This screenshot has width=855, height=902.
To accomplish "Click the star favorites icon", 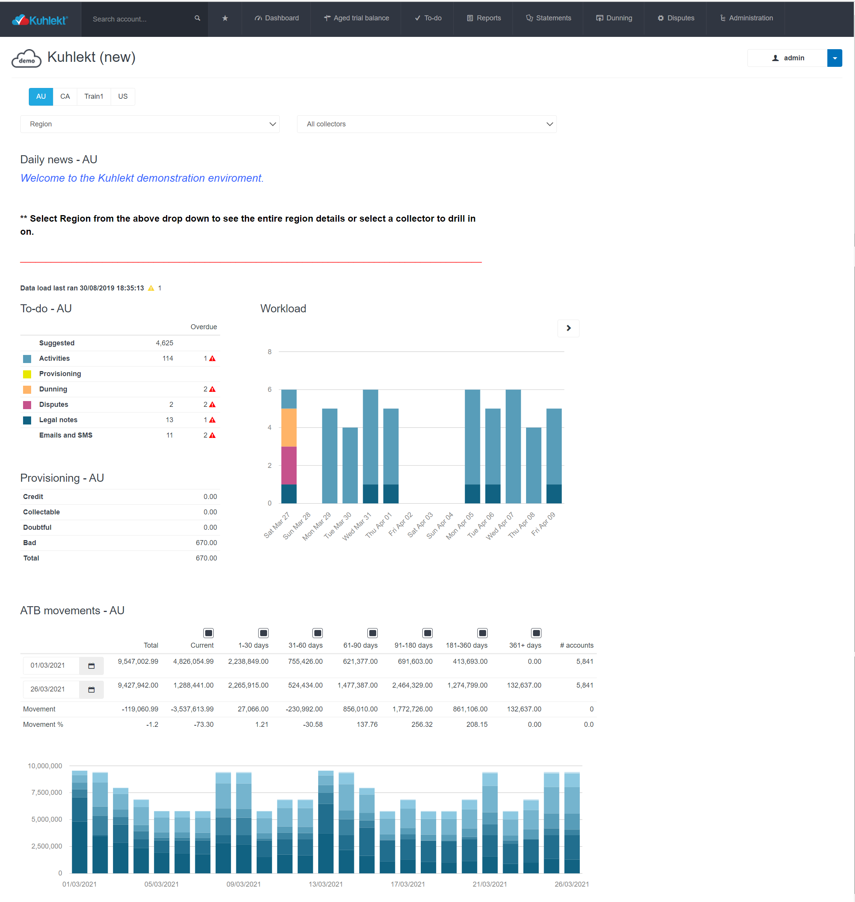I will pos(225,18).
